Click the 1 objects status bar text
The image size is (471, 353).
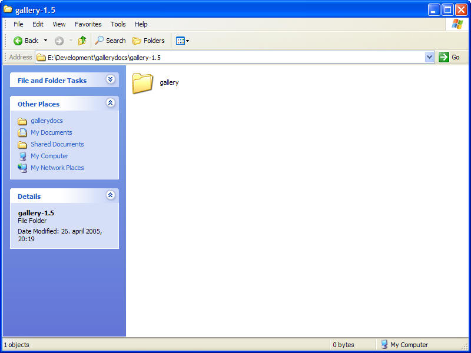(x=16, y=345)
